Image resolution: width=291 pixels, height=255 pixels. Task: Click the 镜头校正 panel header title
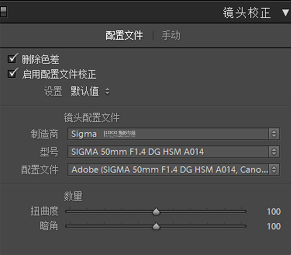(x=246, y=13)
